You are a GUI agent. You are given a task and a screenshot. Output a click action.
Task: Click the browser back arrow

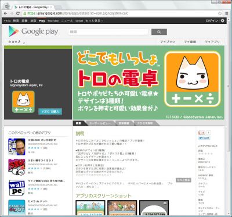[5, 13]
